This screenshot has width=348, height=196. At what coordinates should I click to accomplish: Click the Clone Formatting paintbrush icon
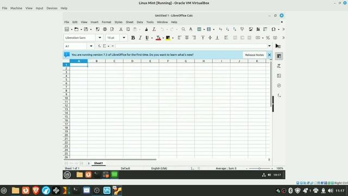click(146, 29)
